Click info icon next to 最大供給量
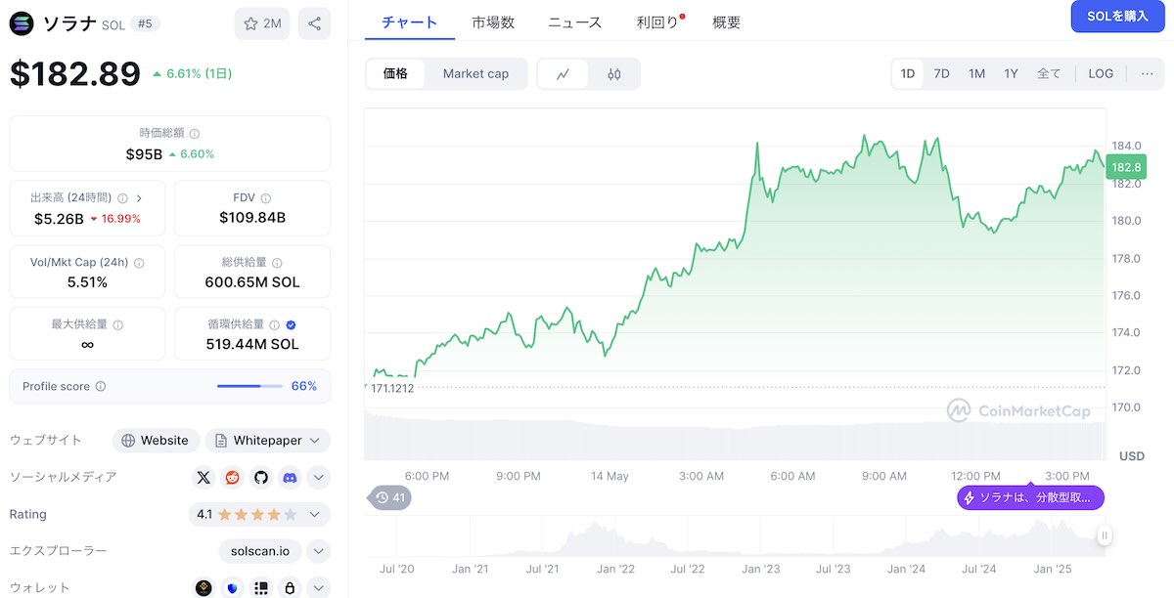The width and height of the screenshot is (1174, 598). click(x=118, y=324)
